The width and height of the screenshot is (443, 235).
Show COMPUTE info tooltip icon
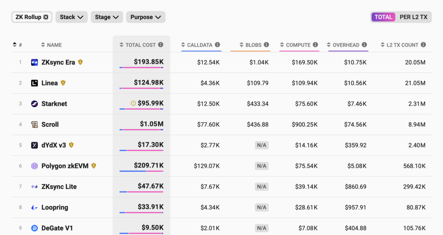315,45
